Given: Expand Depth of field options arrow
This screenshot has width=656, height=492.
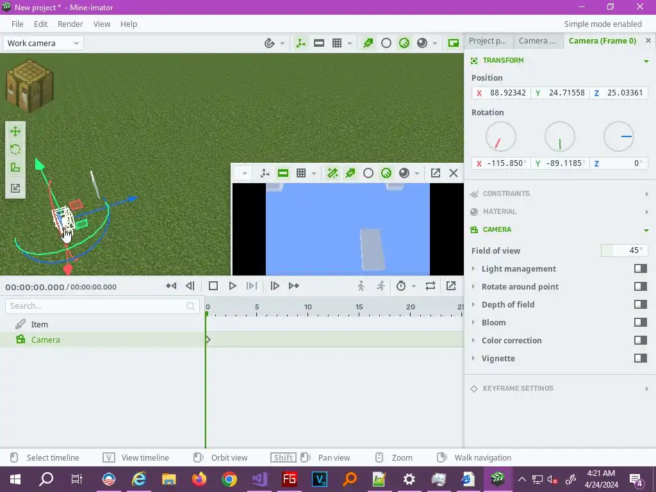Looking at the screenshot, I should (x=473, y=304).
